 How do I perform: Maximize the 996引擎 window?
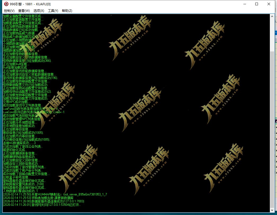coord(257,4)
